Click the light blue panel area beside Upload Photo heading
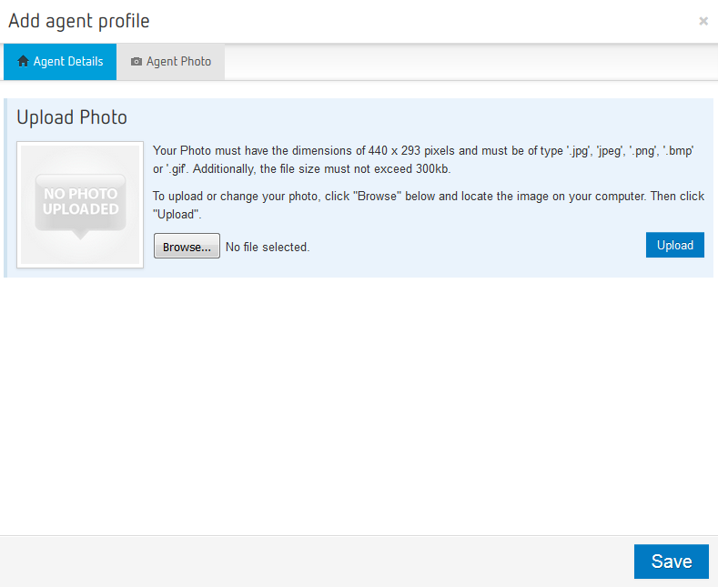The height and width of the screenshot is (587, 718). [410, 117]
